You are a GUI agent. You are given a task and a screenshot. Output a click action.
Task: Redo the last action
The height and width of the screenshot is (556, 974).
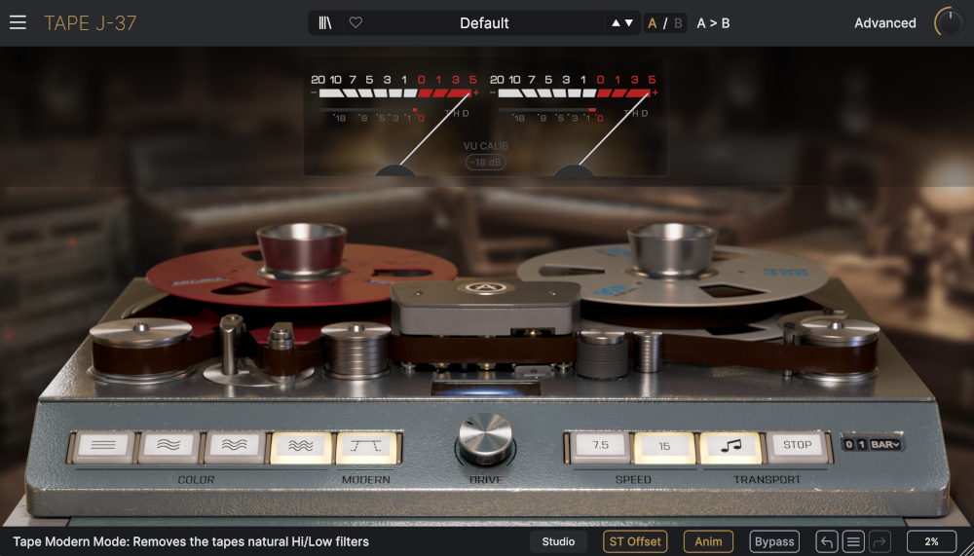(880, 541)
